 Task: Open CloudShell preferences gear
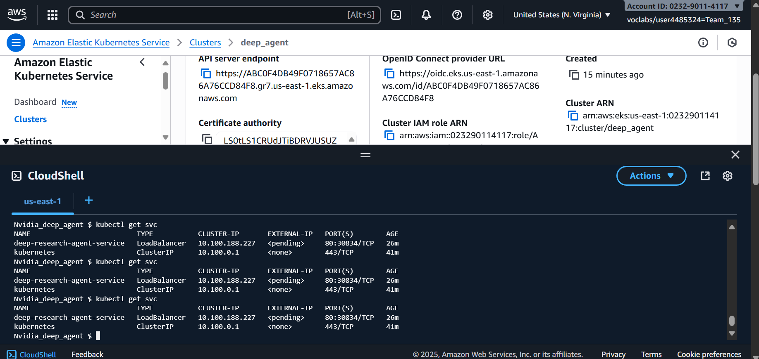728,176
